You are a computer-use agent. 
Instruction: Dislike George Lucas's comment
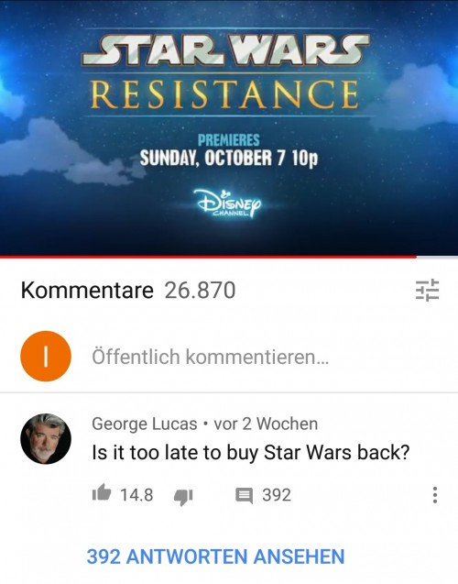183,496
